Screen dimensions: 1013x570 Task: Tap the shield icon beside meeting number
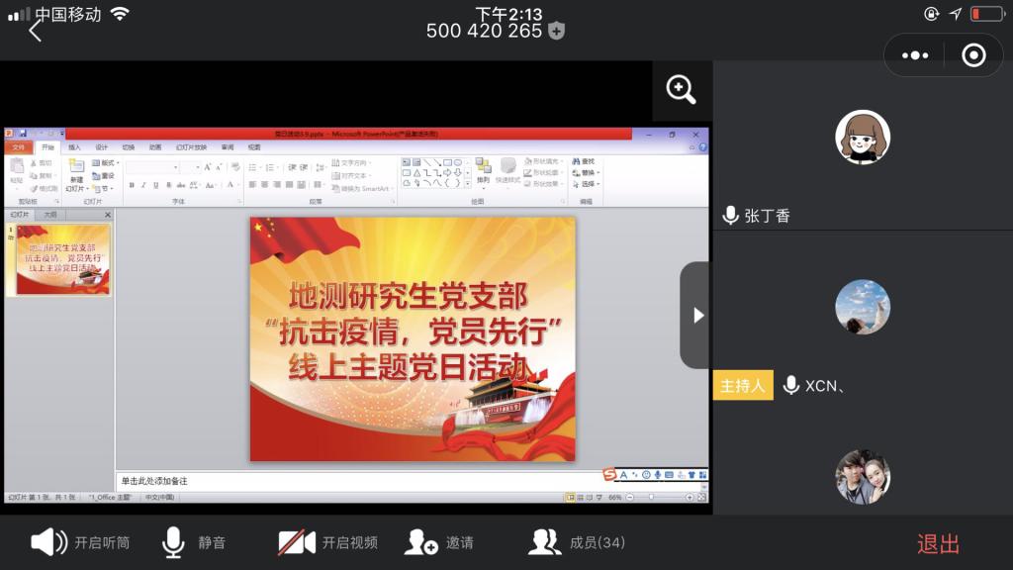coord(557,31)
